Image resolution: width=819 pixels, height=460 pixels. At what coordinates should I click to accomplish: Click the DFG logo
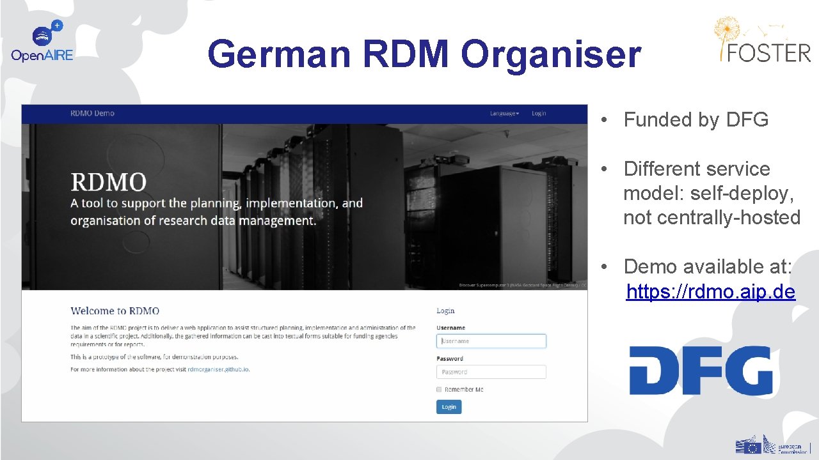pyautogui.click(x=701, y=371)
